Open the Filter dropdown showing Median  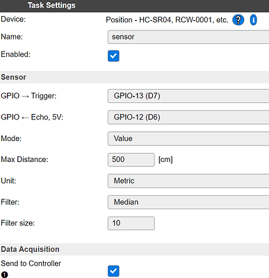[x=188, y=202]
